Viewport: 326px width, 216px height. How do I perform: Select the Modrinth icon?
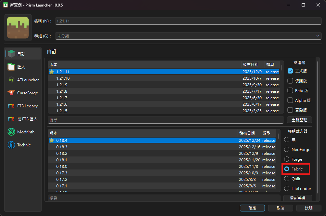click(11, 132)
